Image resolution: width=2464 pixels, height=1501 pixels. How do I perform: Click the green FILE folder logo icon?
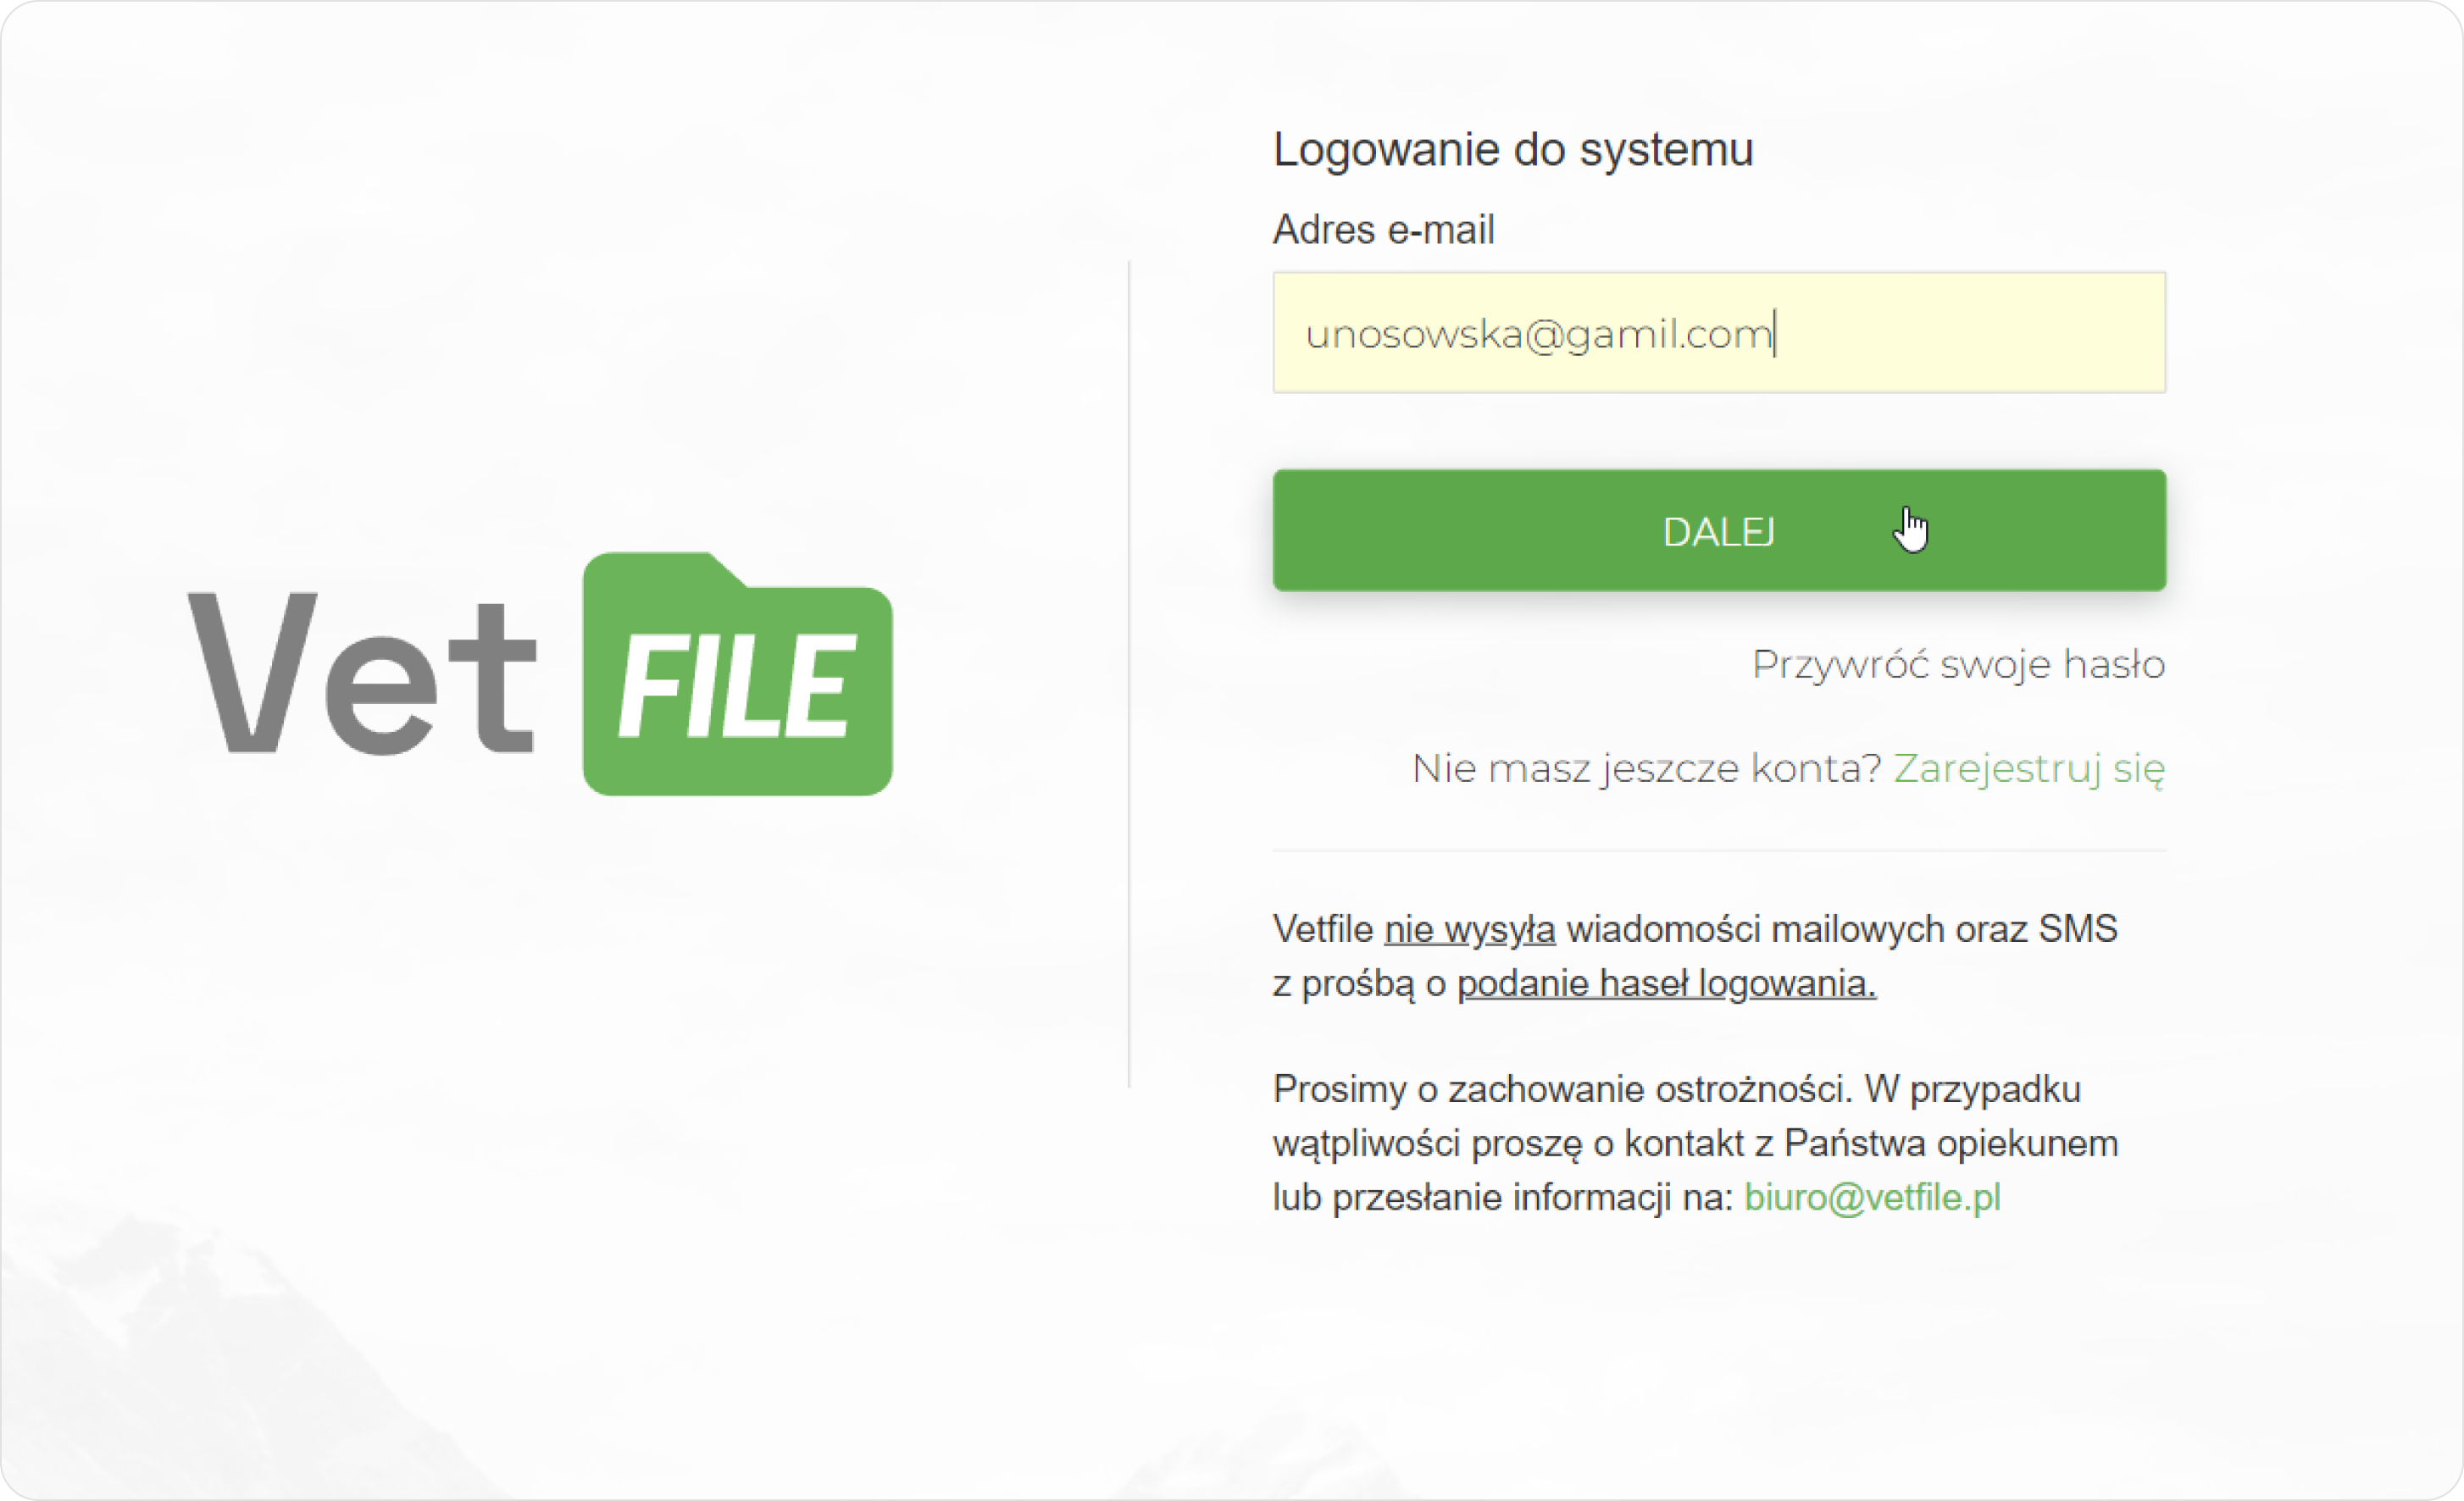click(738, 673)
